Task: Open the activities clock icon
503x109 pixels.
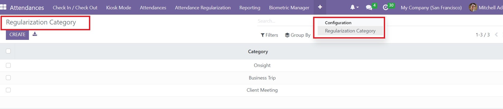Action: pos(385,7)
